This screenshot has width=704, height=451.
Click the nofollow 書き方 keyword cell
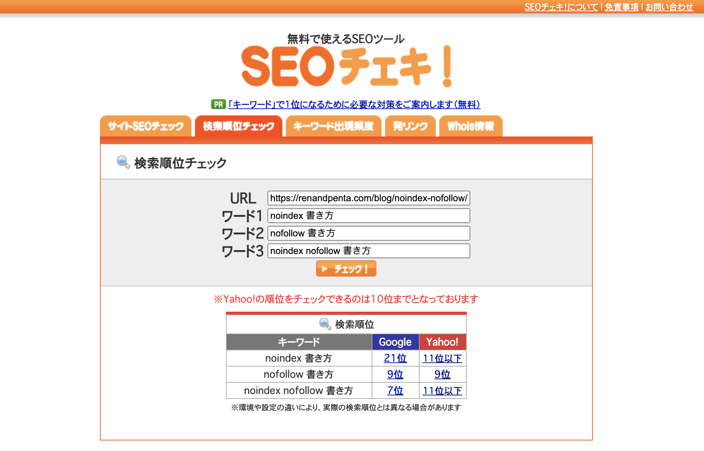(x=299, y=374)
